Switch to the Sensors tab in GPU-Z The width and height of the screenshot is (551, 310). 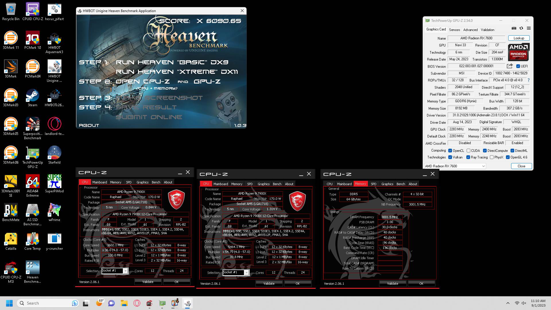[x=454, y=30]
